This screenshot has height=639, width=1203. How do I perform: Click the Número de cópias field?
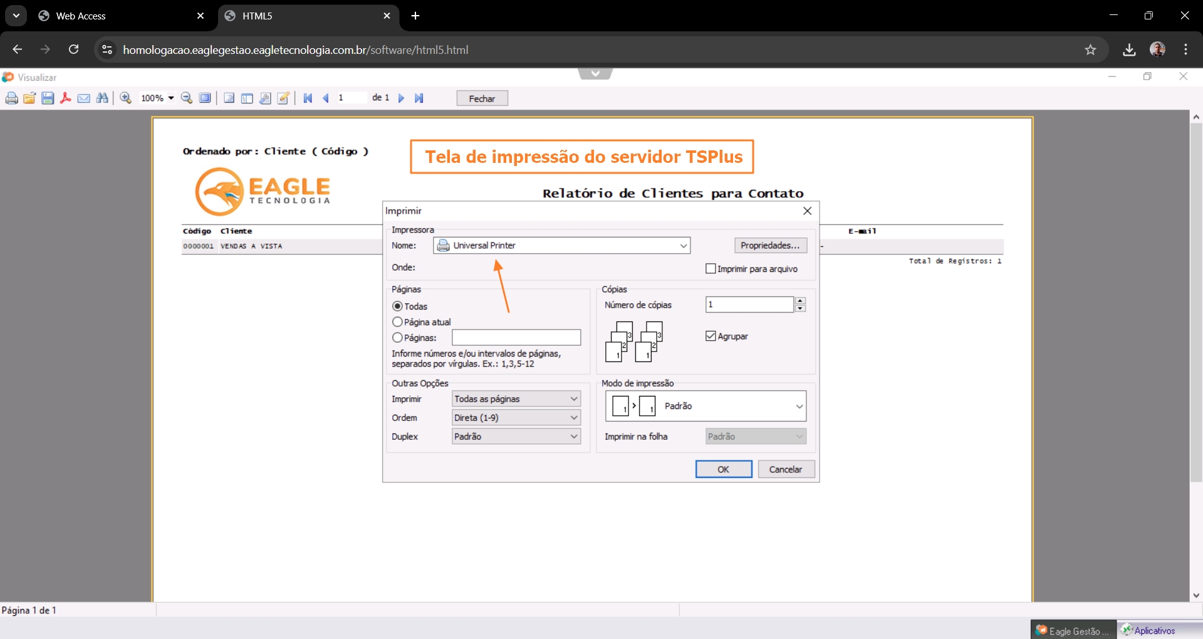click(749, 304)
